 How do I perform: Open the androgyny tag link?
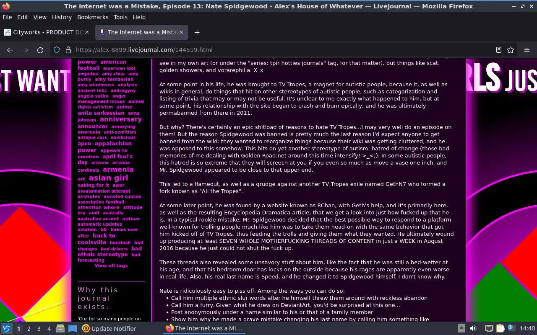tap(123, 90)
